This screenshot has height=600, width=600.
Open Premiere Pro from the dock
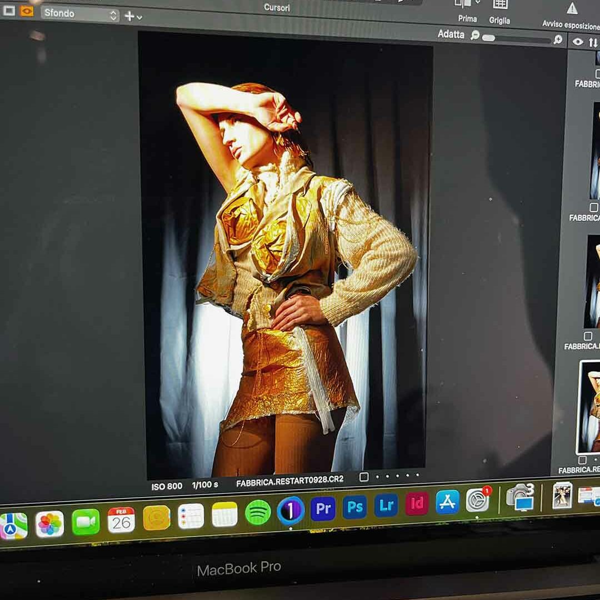(x=323, y=508)
